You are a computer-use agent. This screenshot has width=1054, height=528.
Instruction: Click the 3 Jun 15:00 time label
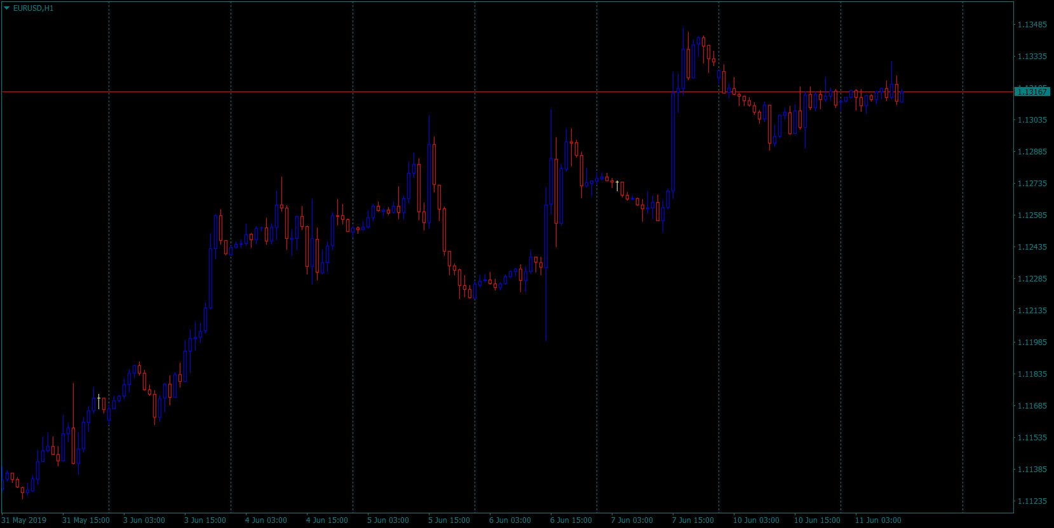point(205,520)
